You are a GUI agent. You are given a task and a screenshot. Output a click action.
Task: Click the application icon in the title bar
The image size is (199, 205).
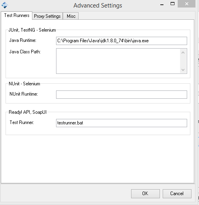point(5,5)
